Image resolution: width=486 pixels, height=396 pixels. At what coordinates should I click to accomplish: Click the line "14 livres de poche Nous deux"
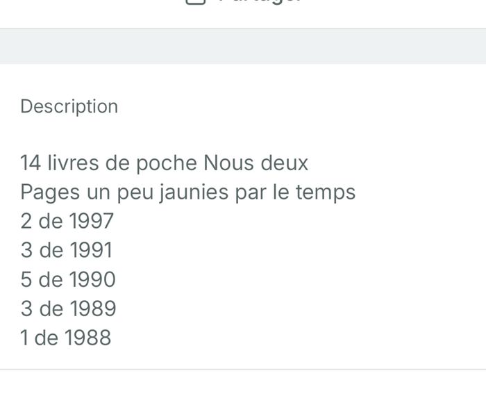click(x=164, y=163)
